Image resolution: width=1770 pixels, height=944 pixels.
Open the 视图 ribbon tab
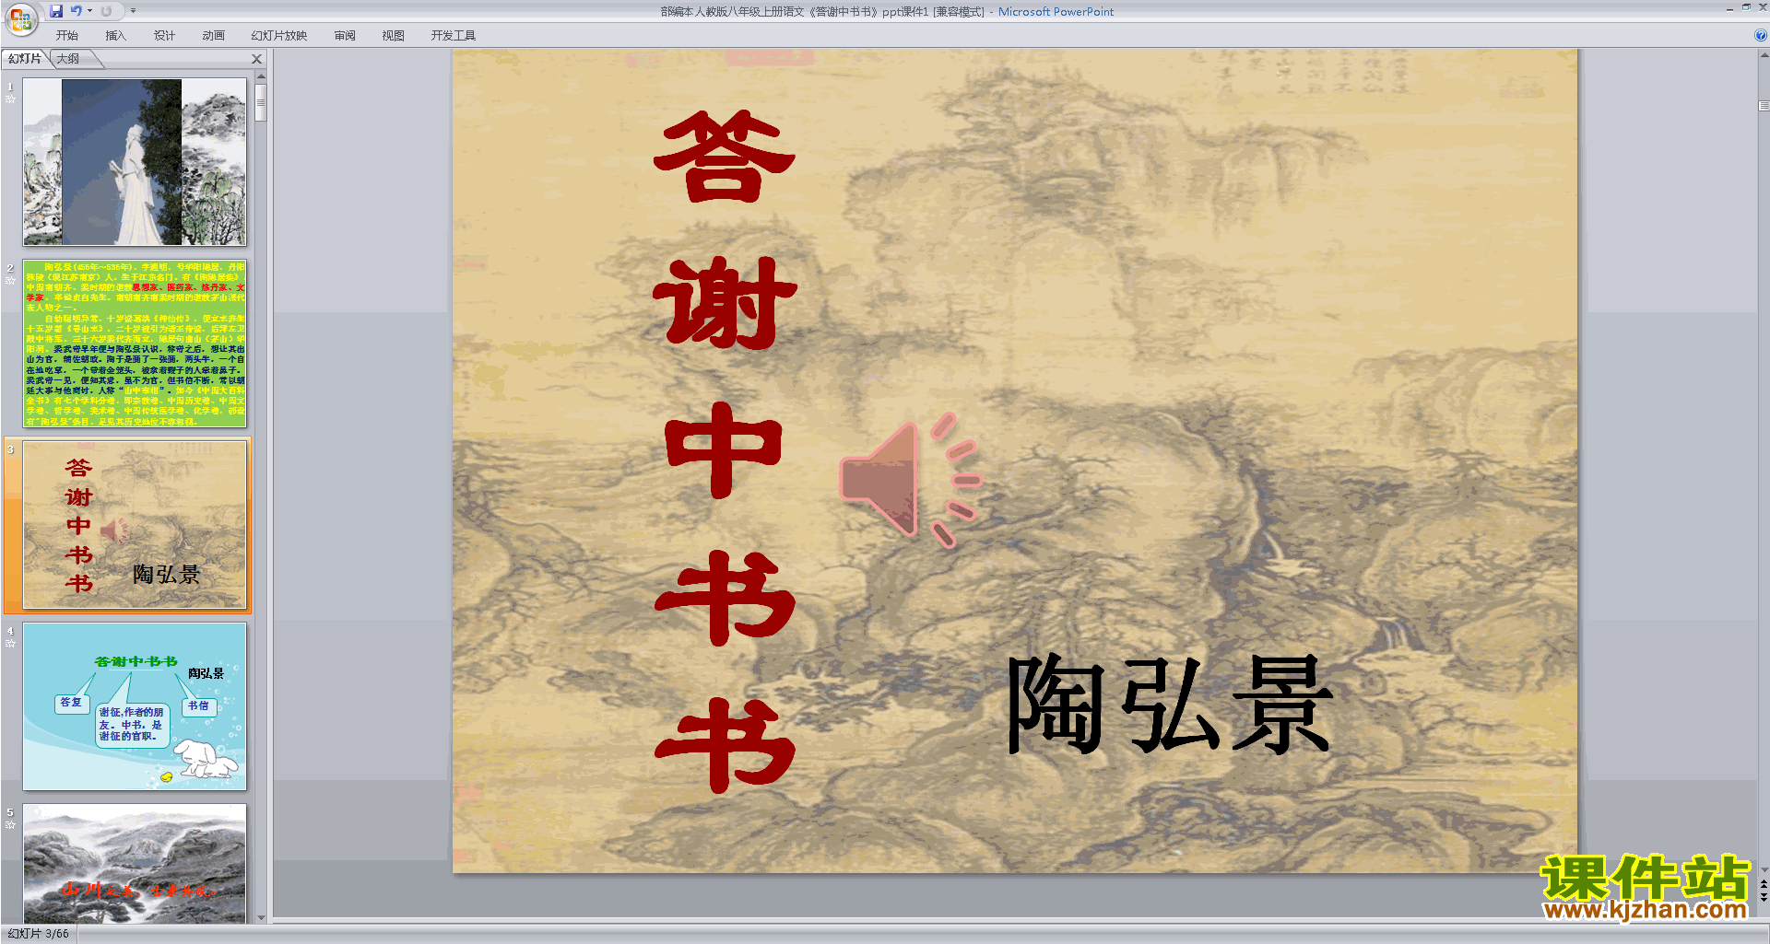[394, 36]
